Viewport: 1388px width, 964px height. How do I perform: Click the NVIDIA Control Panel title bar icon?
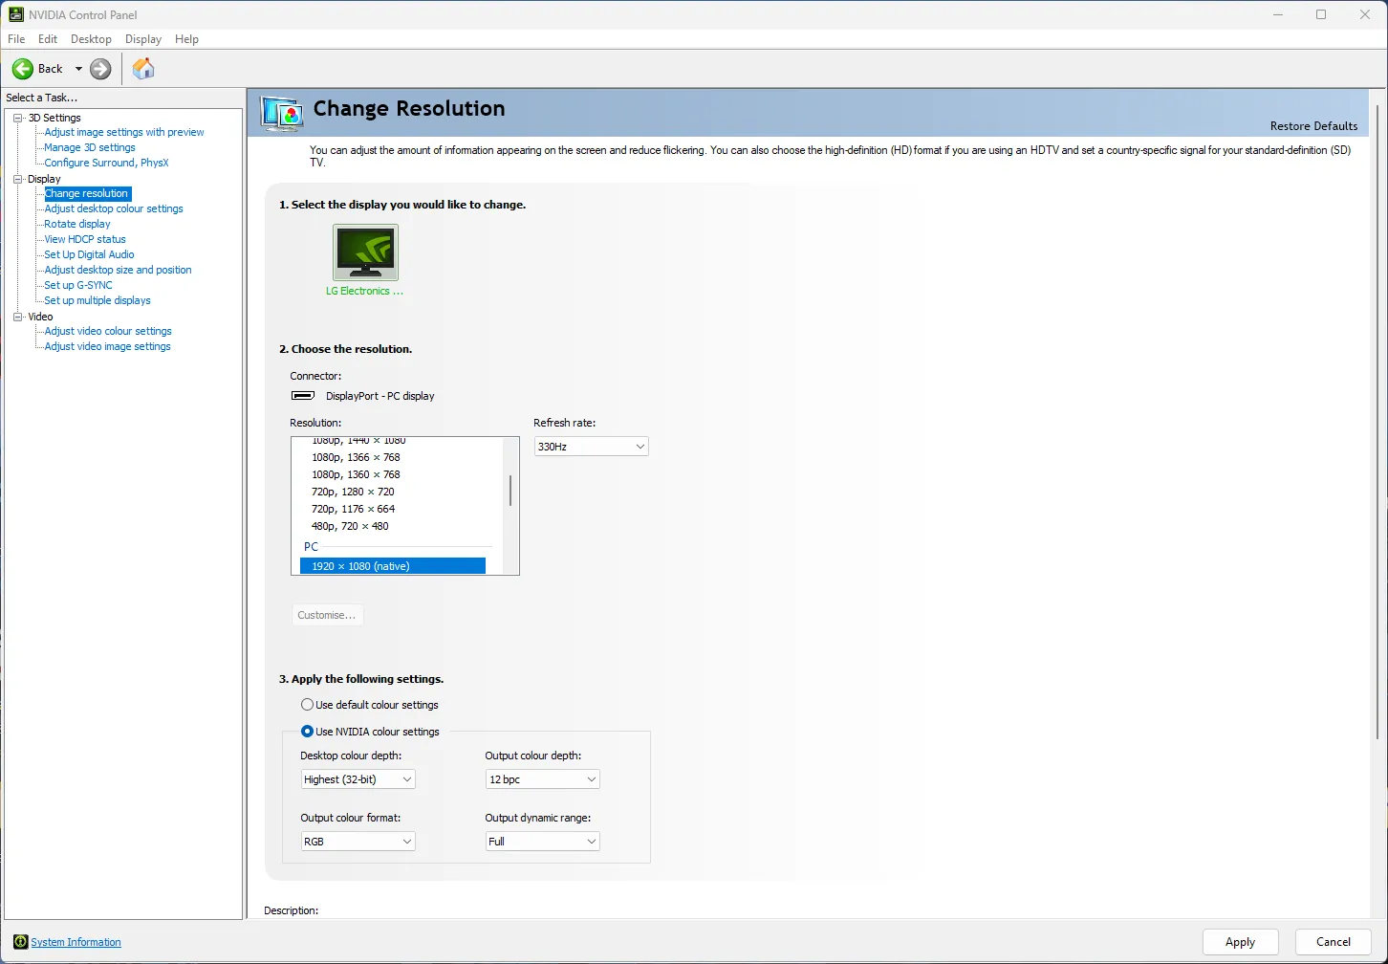[16, 14]
